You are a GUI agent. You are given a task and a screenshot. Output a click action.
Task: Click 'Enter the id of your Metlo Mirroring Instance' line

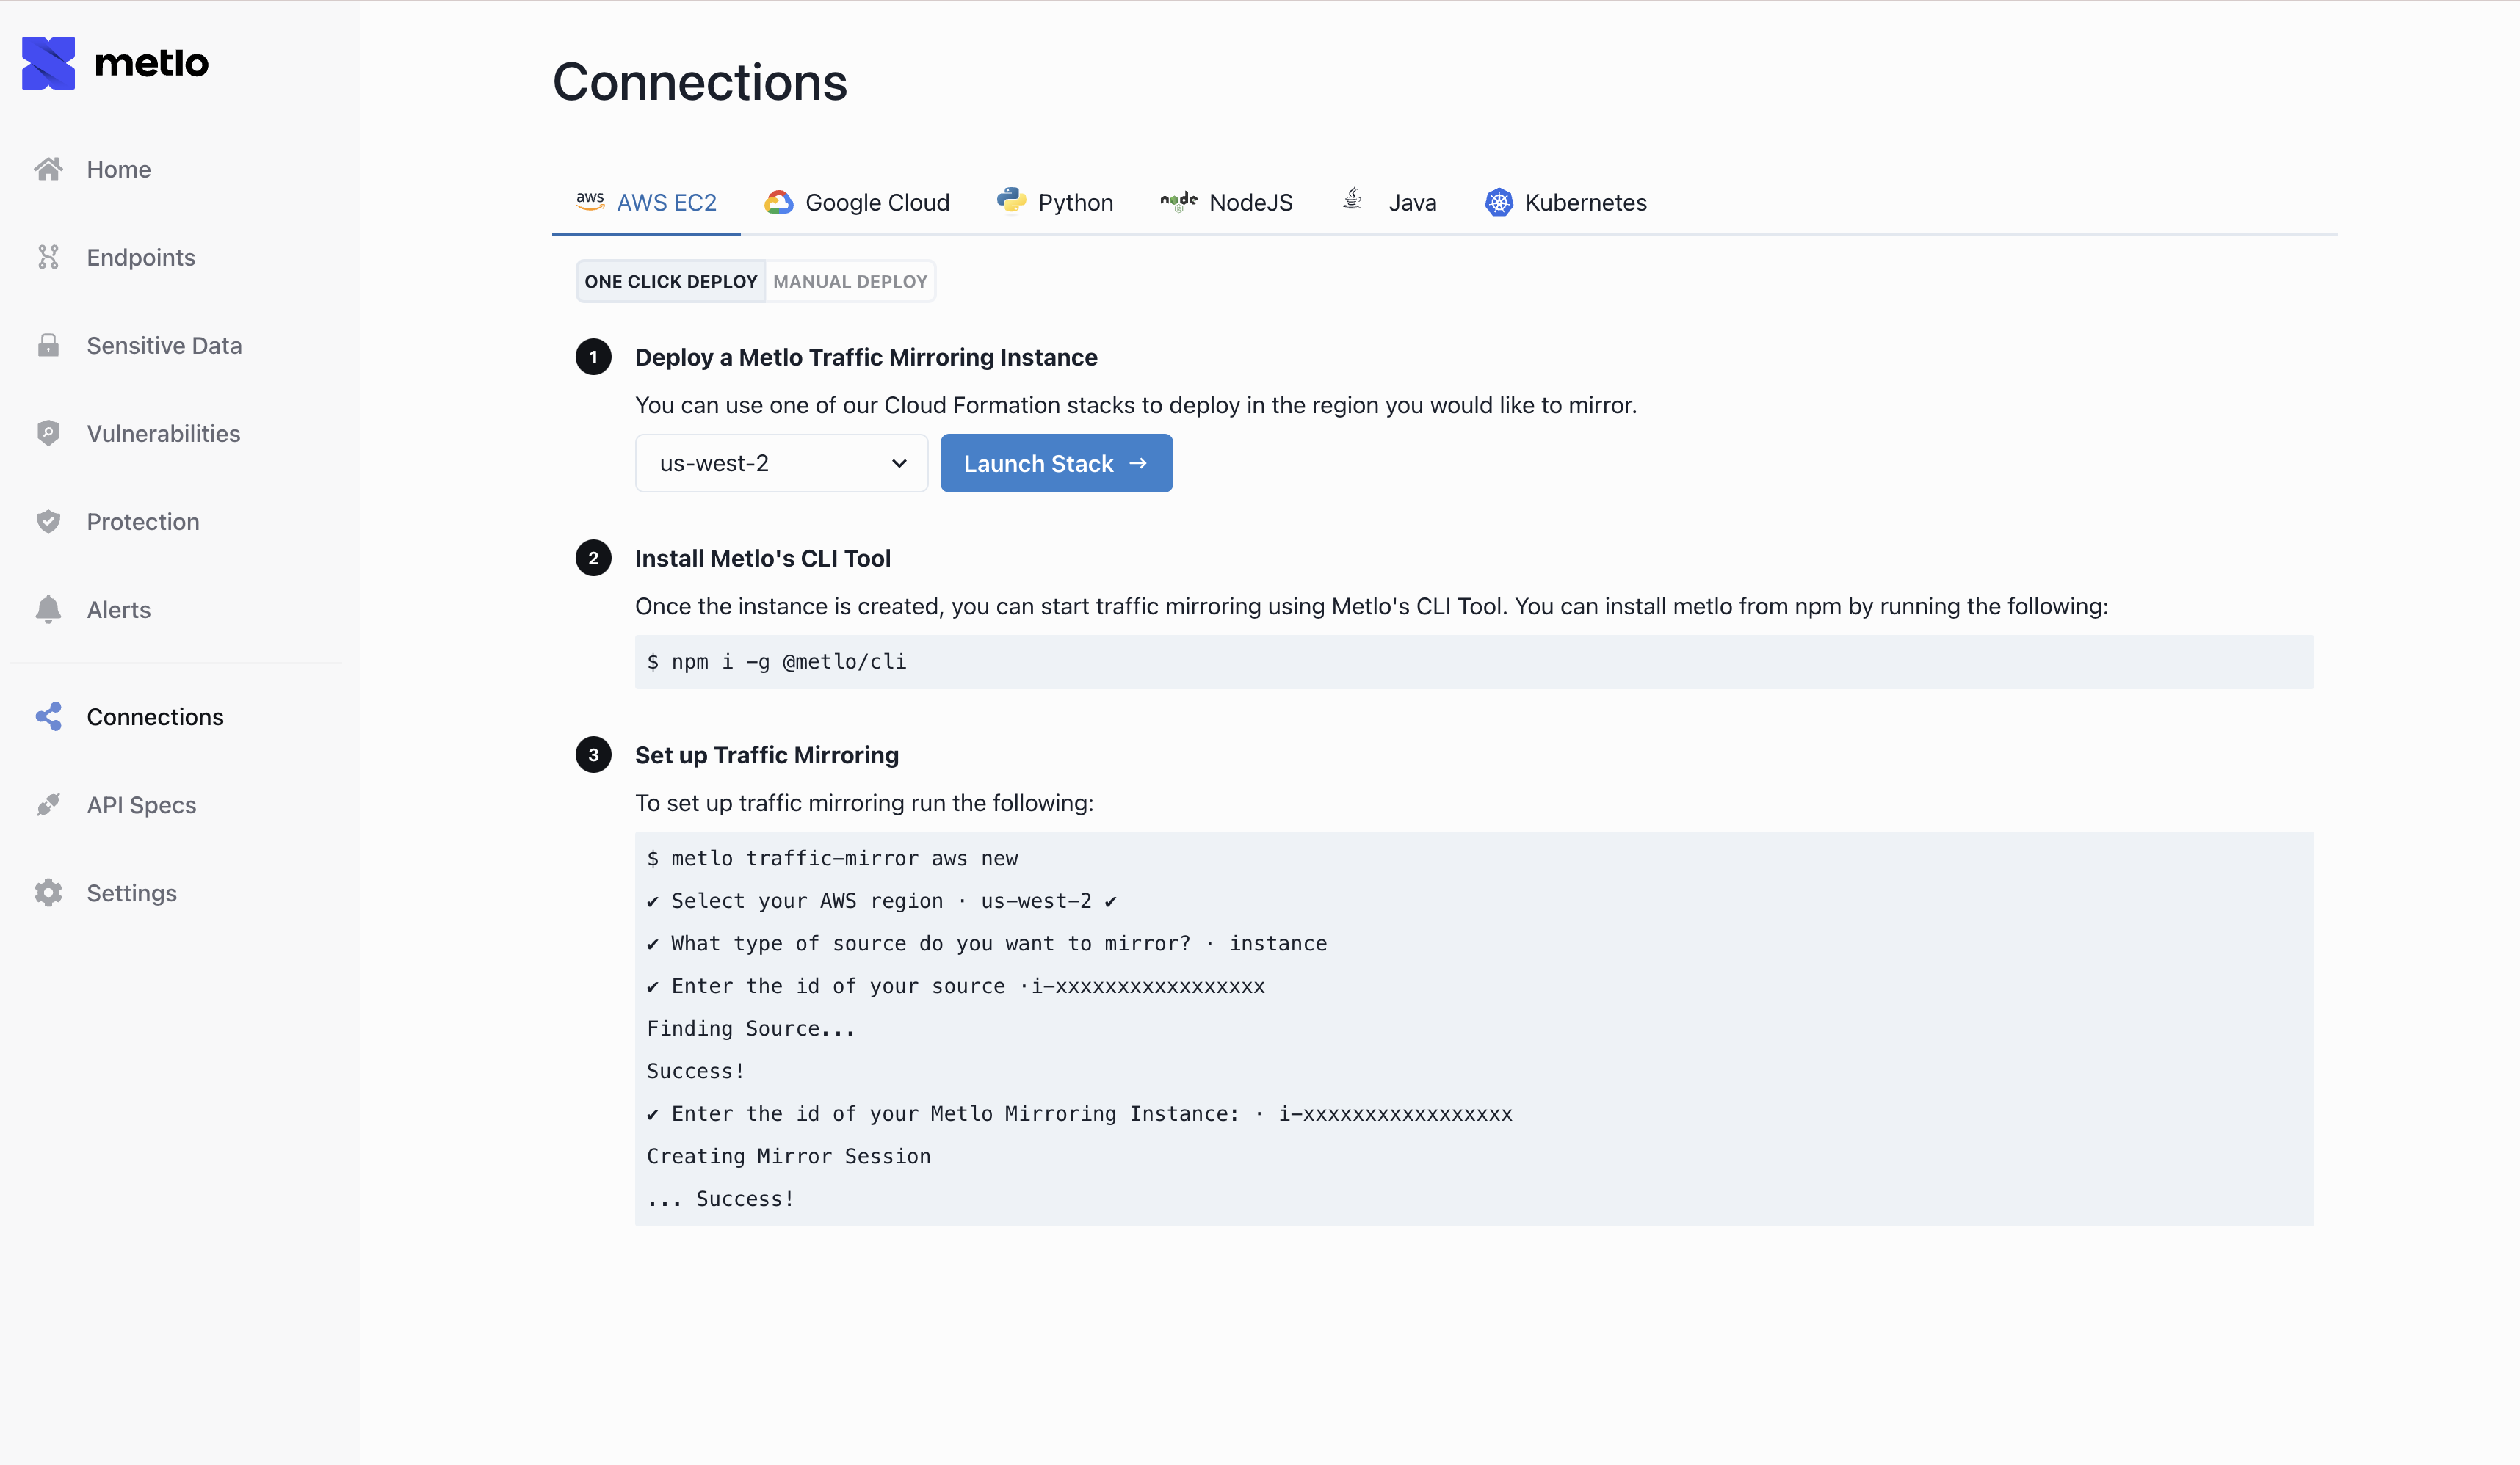(1080, 1113)
